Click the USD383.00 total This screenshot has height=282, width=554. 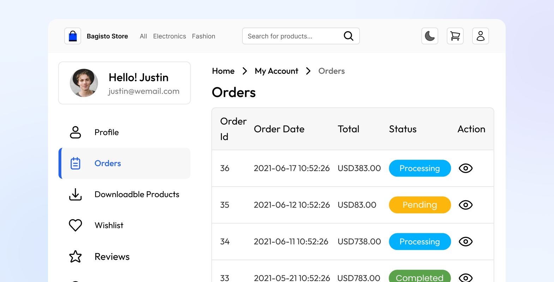pos(359,168)
